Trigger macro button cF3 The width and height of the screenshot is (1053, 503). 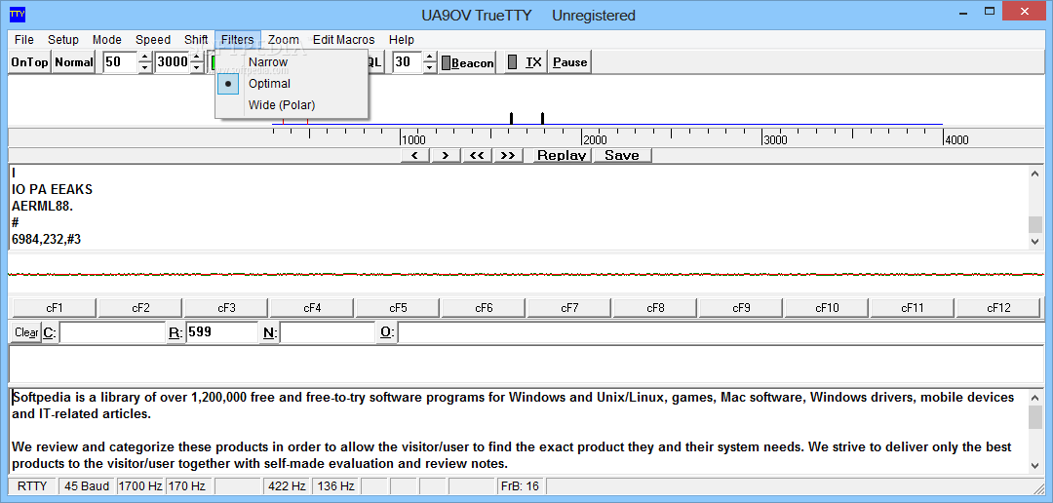226,308
